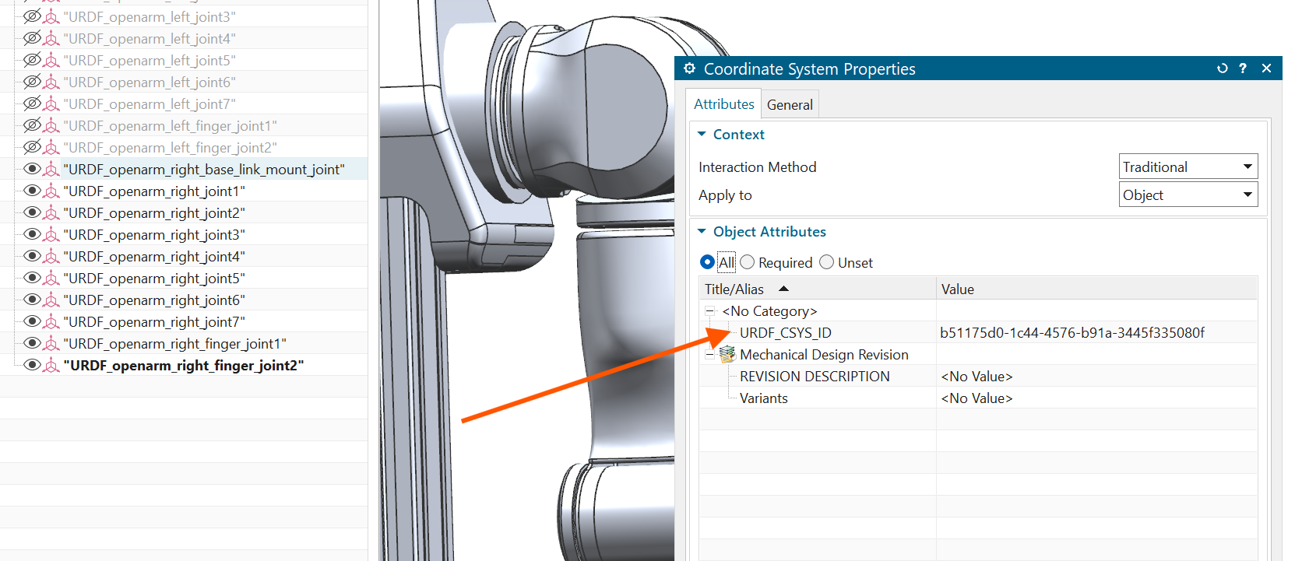Click the coordinate system icon beside URDF_openarm_right_joint1
This screenshot has height=561, width=1295.
point(52,191)
